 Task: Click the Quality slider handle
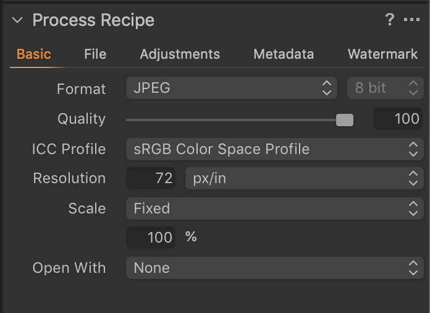point(344,119)
